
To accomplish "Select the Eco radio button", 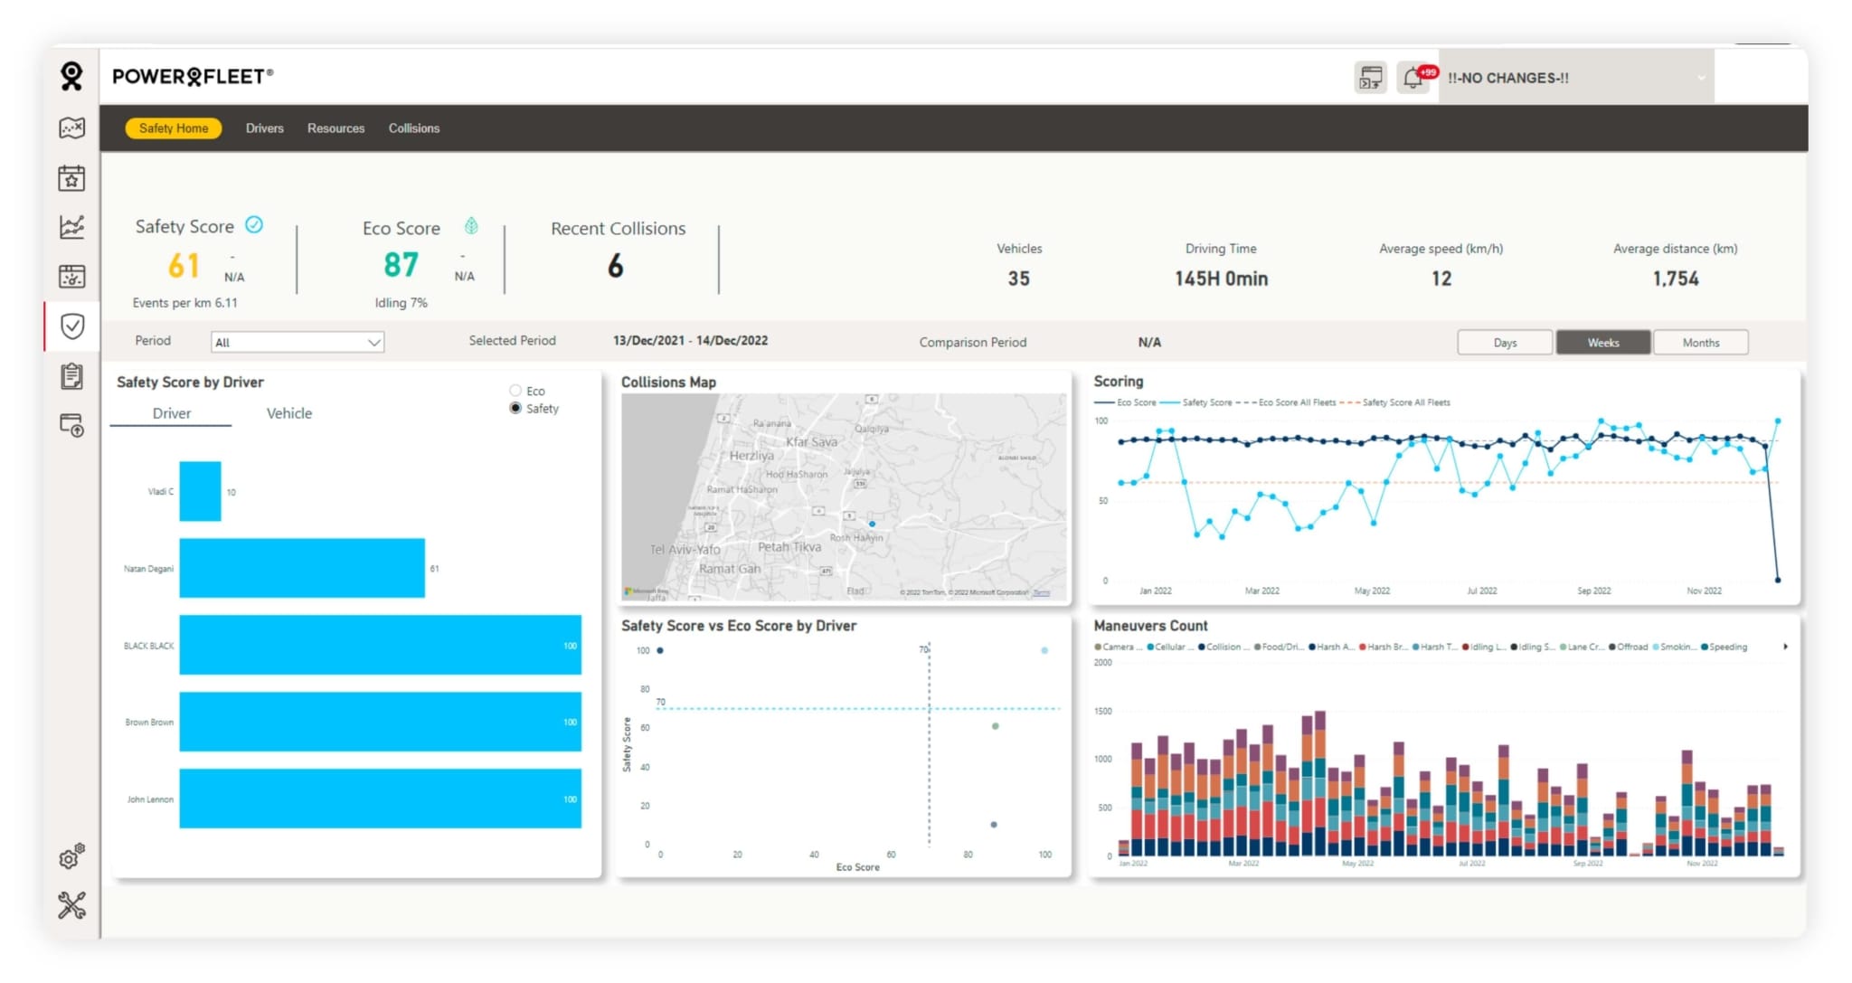I will [x=515, y=390].
